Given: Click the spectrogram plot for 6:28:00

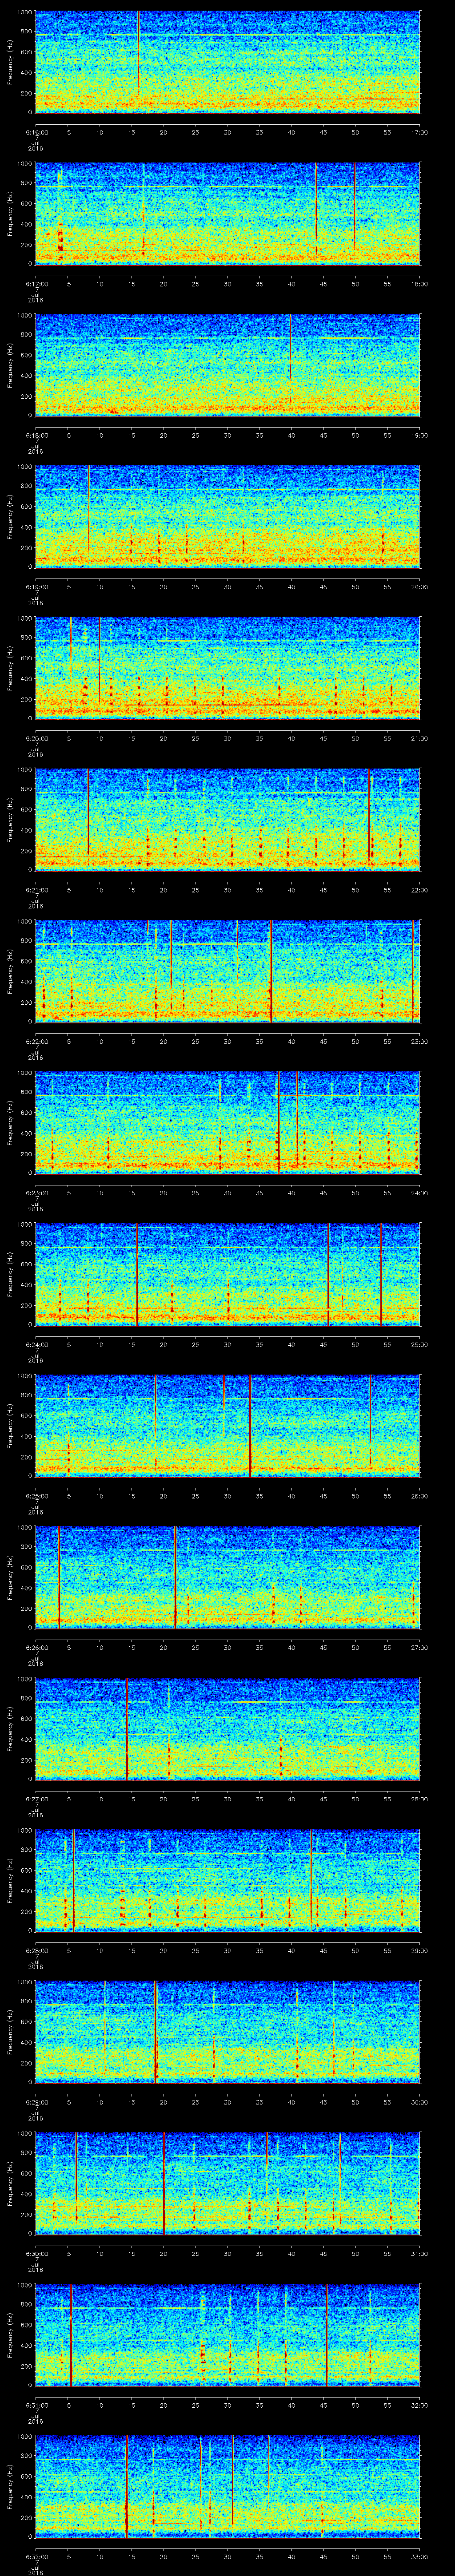Looking at the screenshot, I should (228, 1880).
